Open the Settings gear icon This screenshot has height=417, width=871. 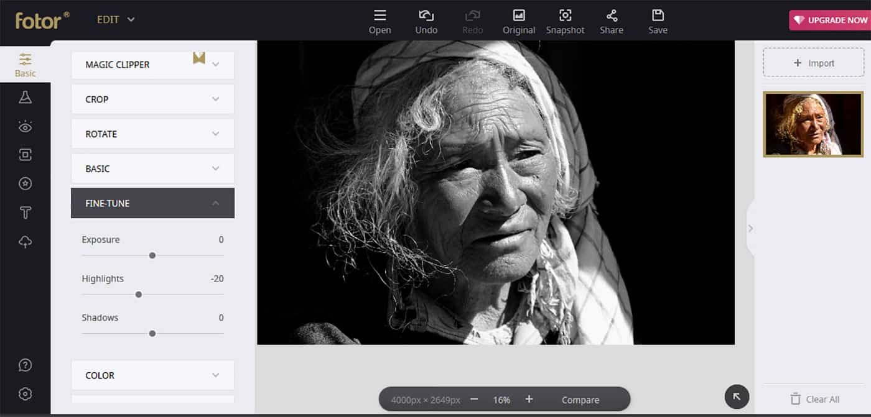(x=26, y=393)
